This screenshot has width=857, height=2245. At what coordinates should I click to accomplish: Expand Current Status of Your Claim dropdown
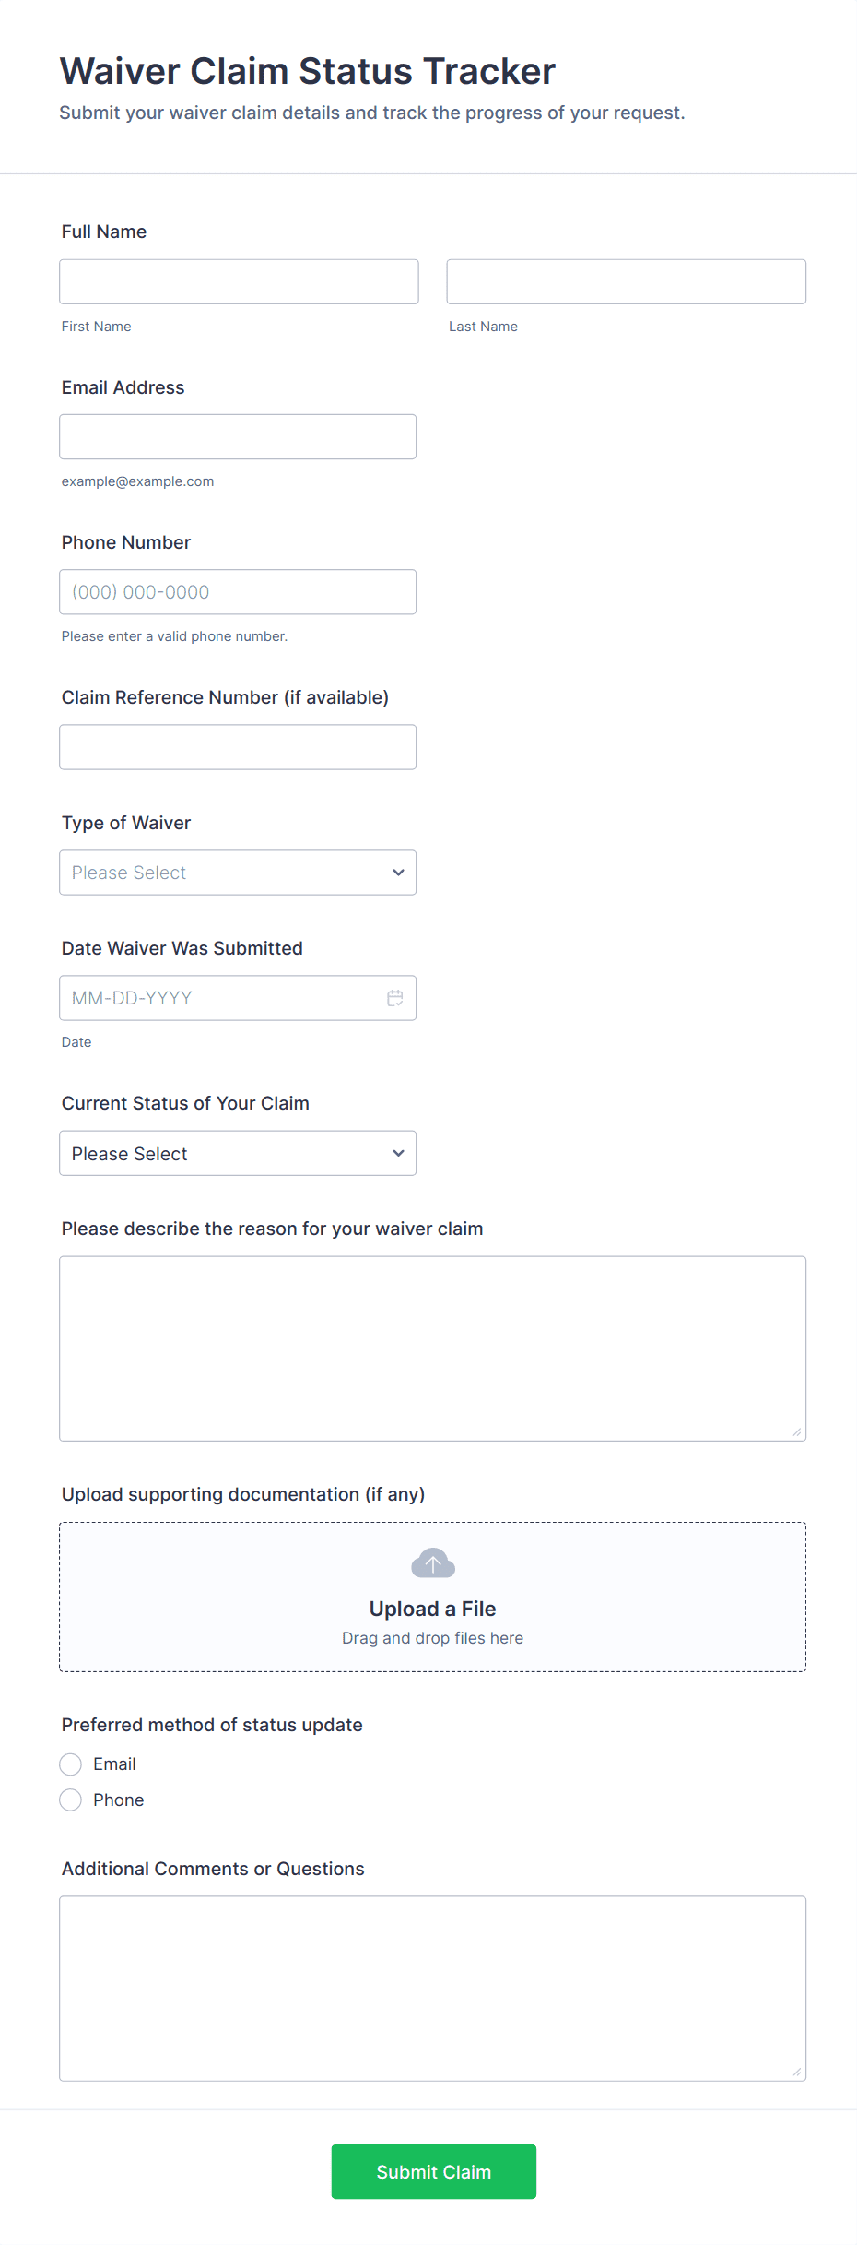(x=238, y=1153)
